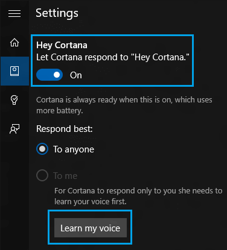227x250 pixels.
Task: Select the Notebook icon in sidebar
Action: click(x=14, y=71)
